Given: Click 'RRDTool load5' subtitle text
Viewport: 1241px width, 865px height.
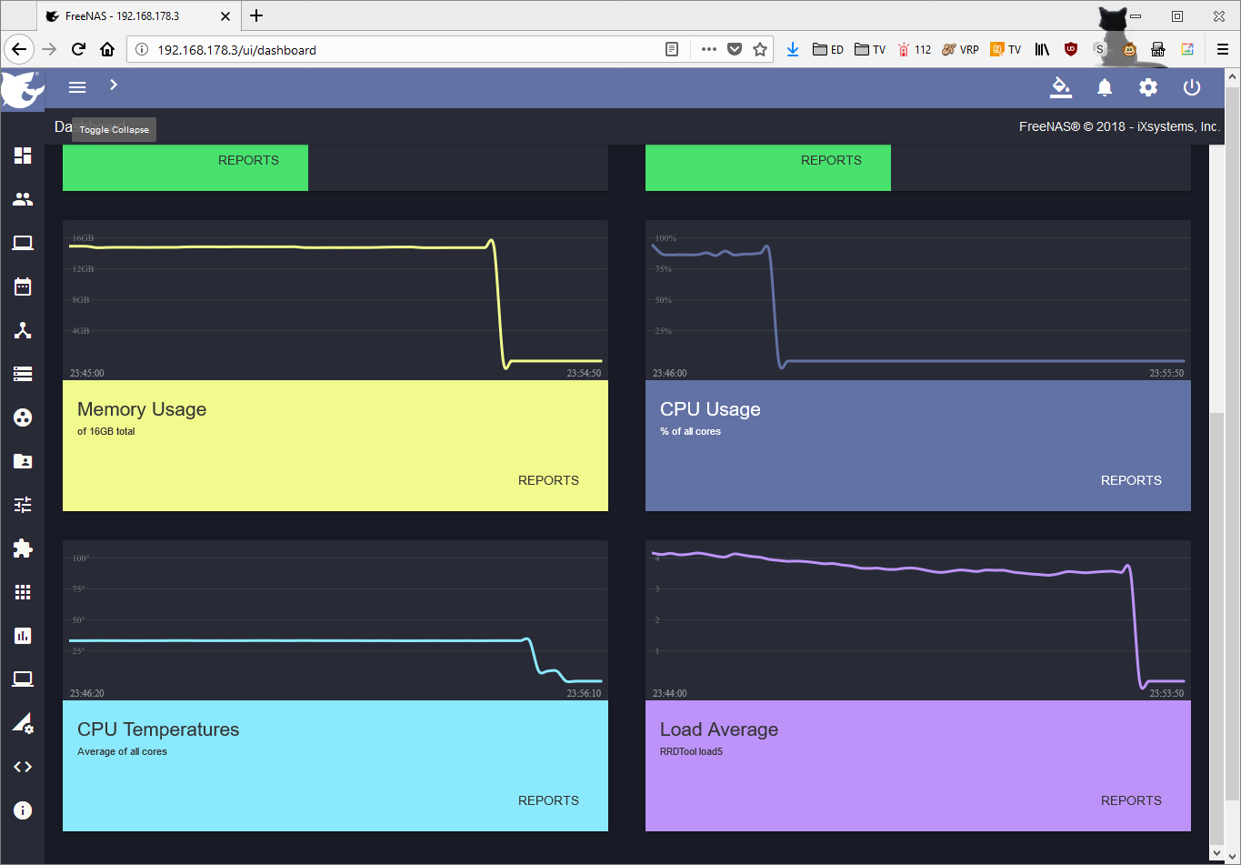Looking at the screenshot, I should coord(691,751).
